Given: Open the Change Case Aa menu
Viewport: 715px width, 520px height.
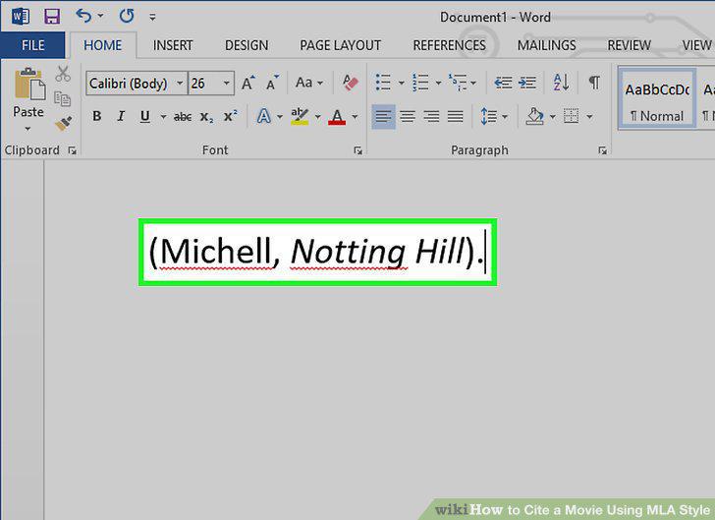Looking at the screenshot, I should pos(308,83).
